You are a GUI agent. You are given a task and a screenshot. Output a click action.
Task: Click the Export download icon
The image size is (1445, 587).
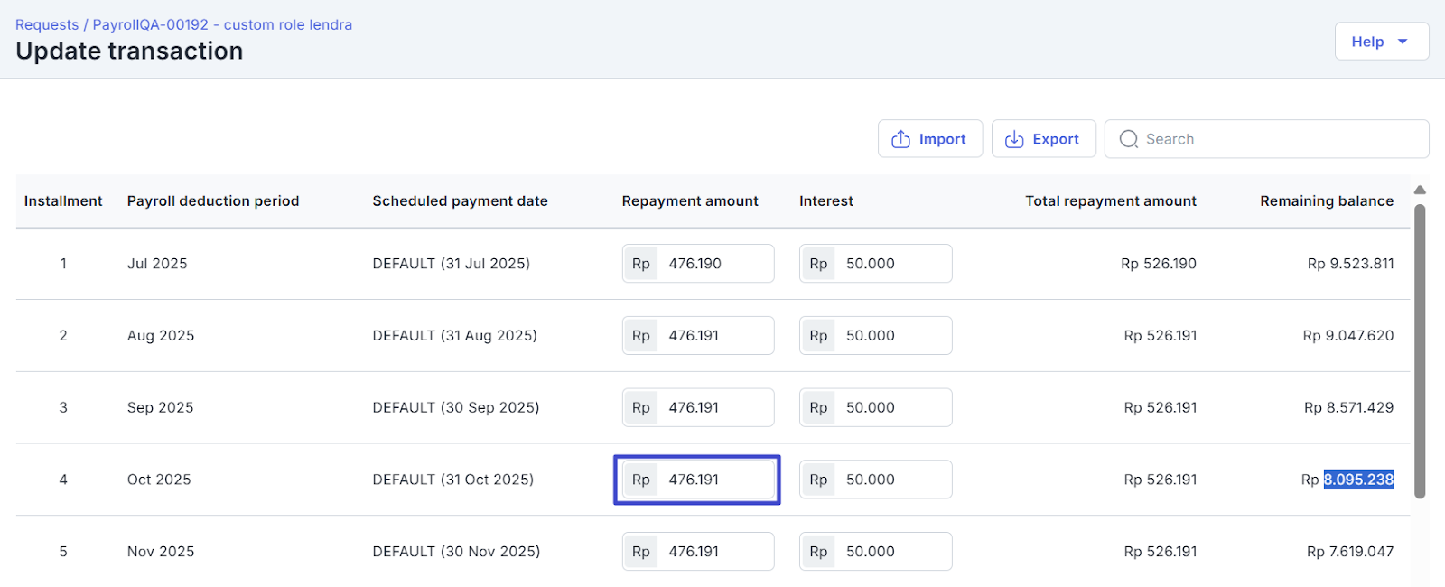1014,139
